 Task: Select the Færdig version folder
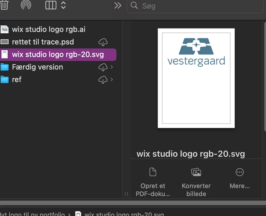(x=37, y=67)
